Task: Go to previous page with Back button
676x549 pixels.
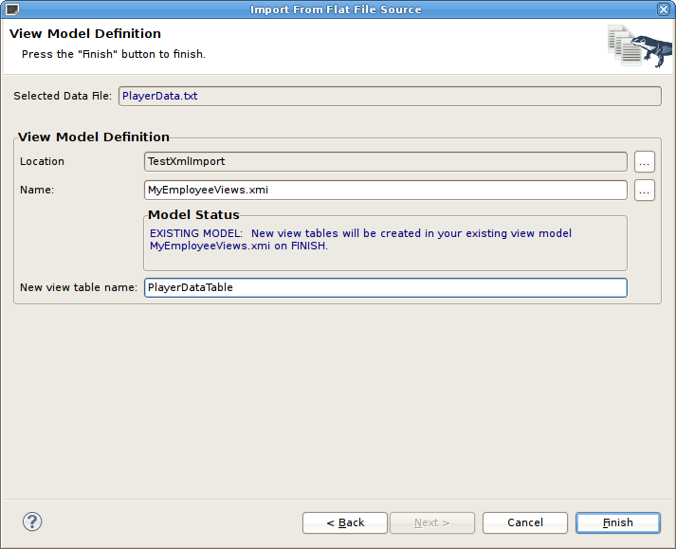Action: (x=345, y=522)
